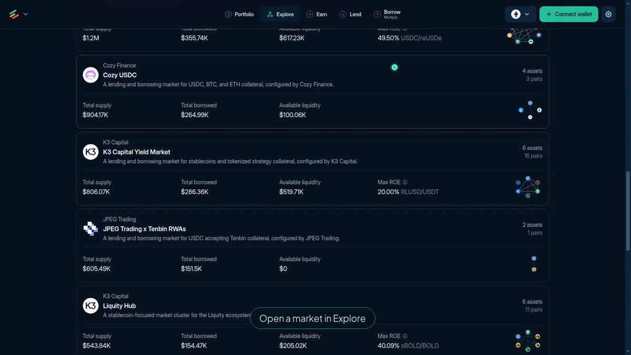The width and height of the screenshot is (631, 355).
Task: Open K3 Capital Yield Market title
Action: [137, 152]
